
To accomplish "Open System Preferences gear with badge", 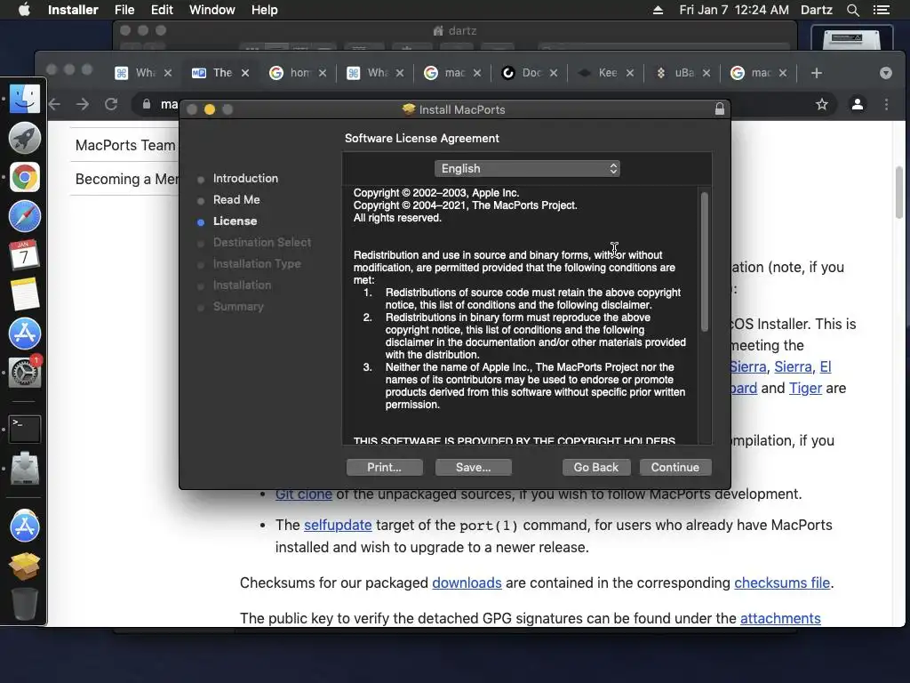I will point(24,372).
